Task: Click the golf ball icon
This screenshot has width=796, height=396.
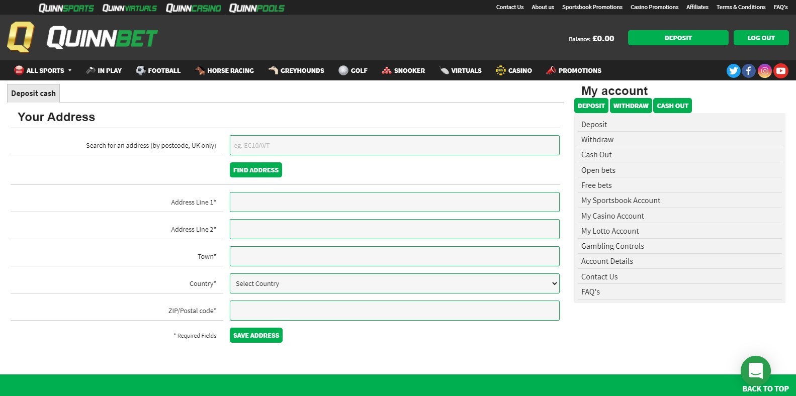Action: pos(343,70)
